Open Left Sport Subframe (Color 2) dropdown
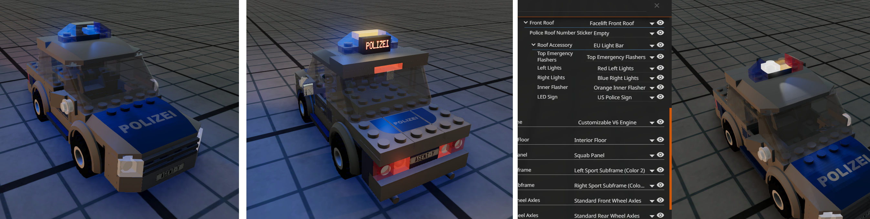Screen dimensions: 870x219 (x=614, y=170)
